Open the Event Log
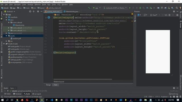 click(x=173, y=94)
